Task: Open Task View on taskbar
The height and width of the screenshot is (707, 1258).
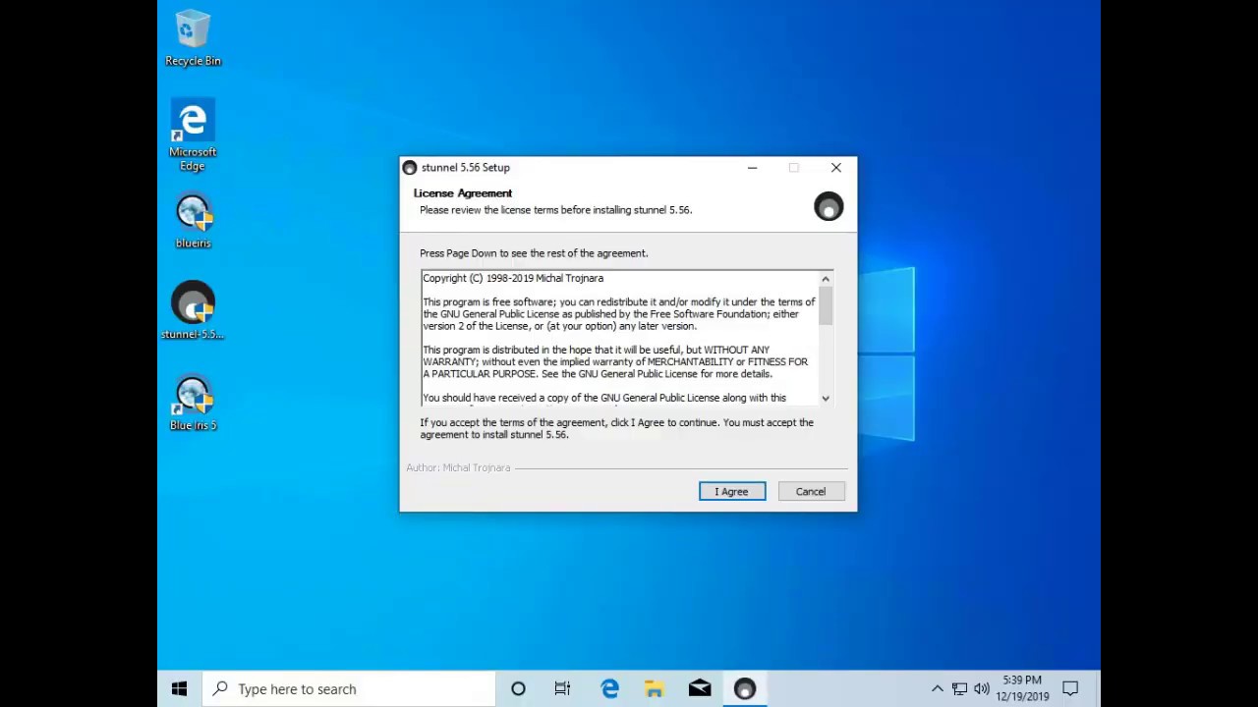Action: pos(562,689)
